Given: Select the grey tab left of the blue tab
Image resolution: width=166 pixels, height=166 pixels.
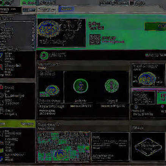Looking at the screenshot, I should click(x=47, y=9).
